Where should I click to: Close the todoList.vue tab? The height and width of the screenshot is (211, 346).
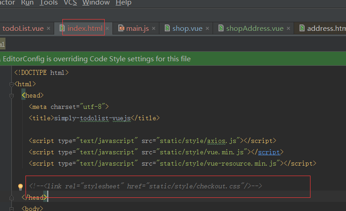pyautogui.click(x=49, y=29)
